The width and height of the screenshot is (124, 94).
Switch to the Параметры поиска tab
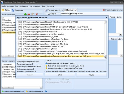click(54, 10)
